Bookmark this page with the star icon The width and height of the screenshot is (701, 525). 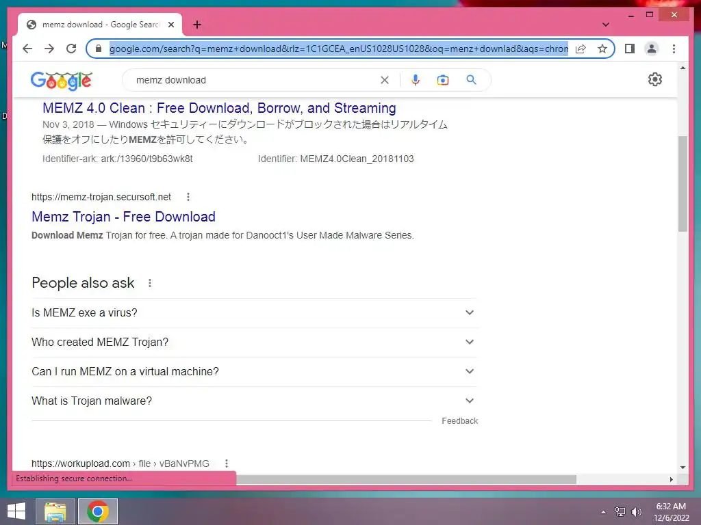(602, 49)
